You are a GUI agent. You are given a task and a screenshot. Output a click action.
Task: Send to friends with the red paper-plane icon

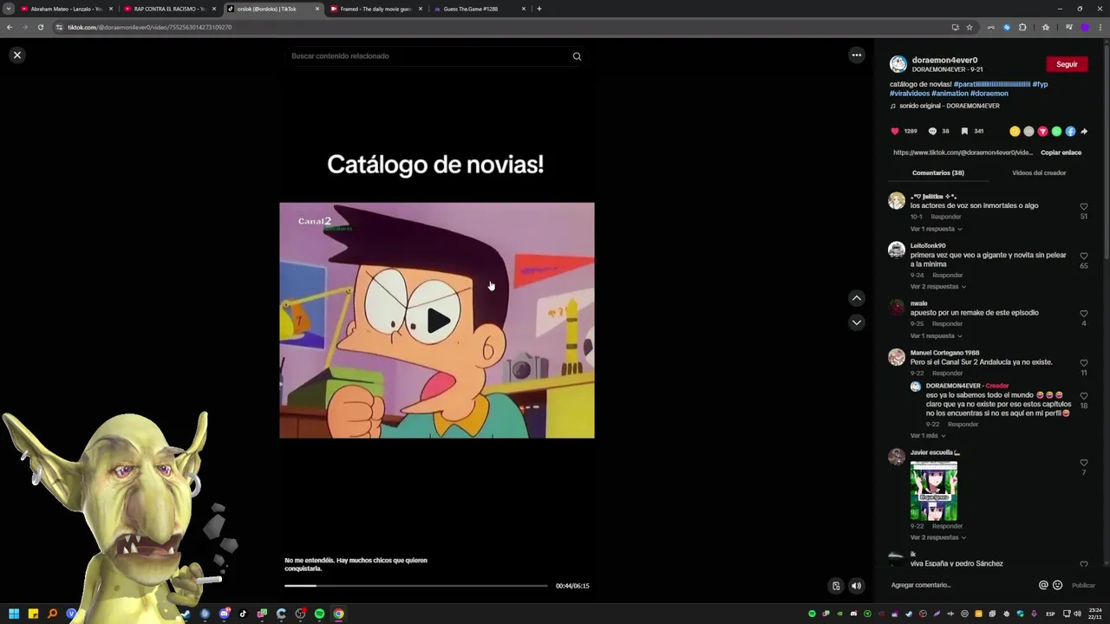click(1042, 132)
